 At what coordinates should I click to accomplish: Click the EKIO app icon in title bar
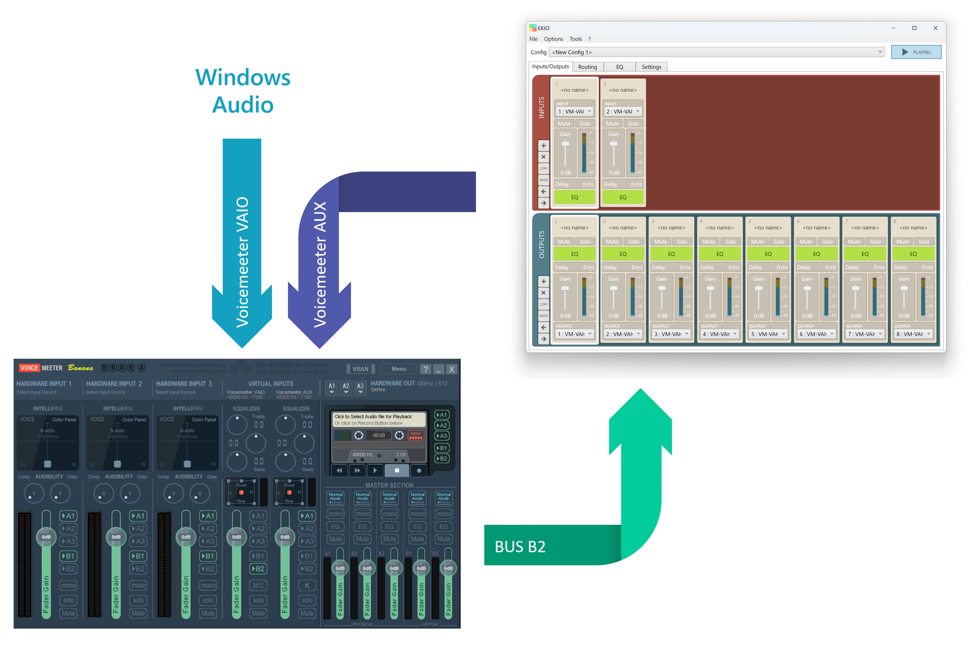533,28
